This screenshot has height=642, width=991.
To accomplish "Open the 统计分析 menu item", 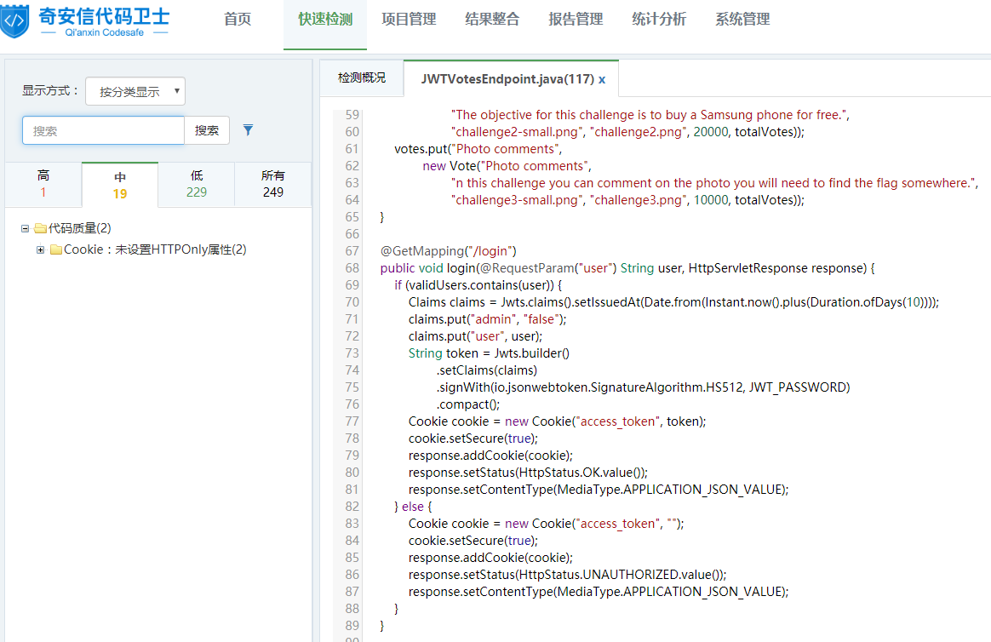I will (659, 20).
